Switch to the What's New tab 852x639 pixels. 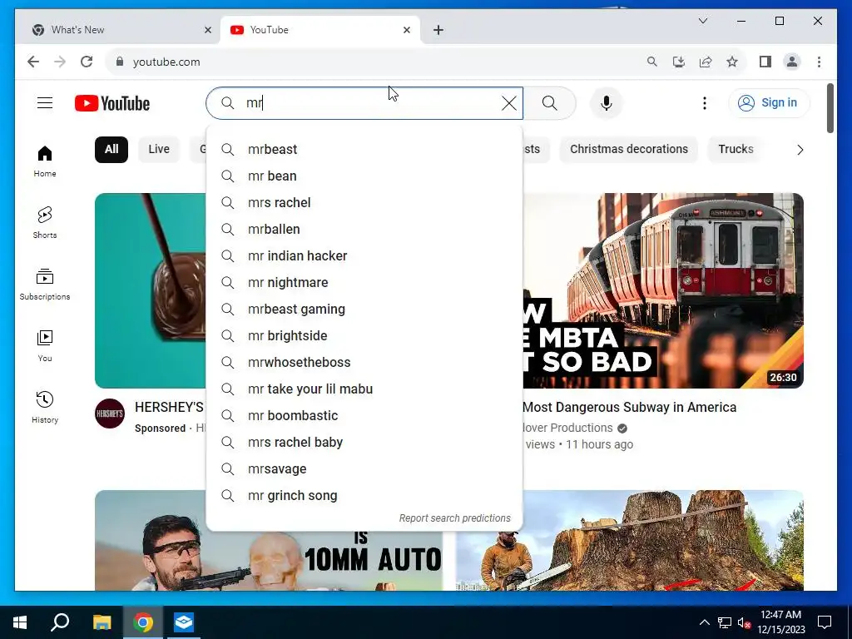click(x=118, y=30)
